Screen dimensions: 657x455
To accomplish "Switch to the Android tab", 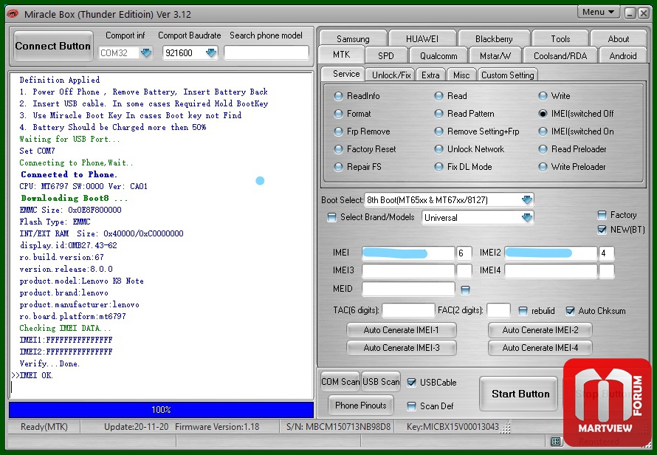I will pyautogui.click(x=623, y=56).
